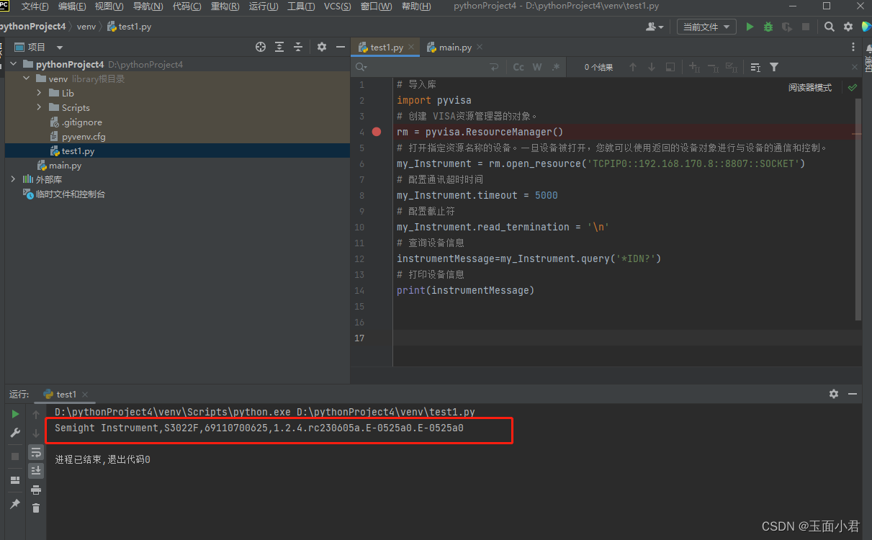The image size is (872, 540).
Task: Open the 编辑(E) menu
Action: pos(72,6)
